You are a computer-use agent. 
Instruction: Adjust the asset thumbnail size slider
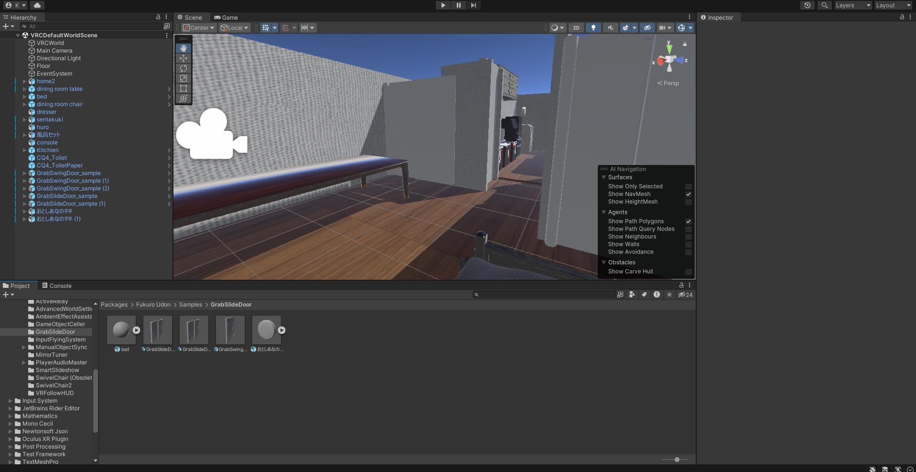click(x=677, y=460)
